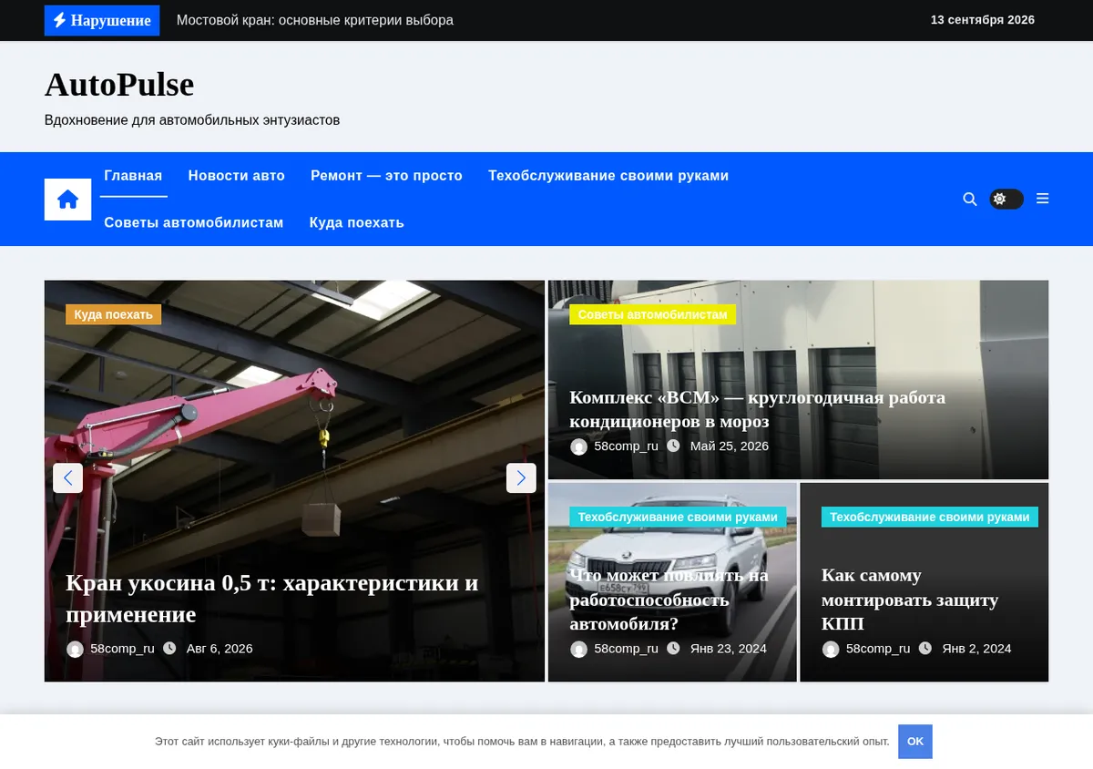
Task: Go to Советы автомобилистам nav link
Action: coord(194,222)
